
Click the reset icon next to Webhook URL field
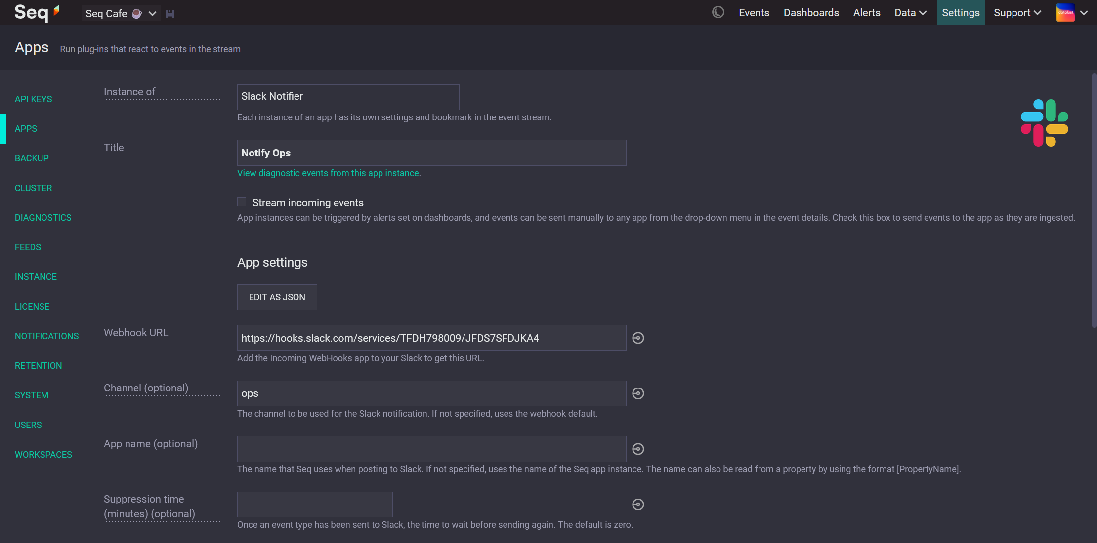tap(638, 338)
